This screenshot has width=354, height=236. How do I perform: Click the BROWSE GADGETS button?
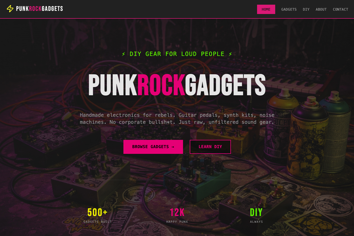(x=153, y=147)
